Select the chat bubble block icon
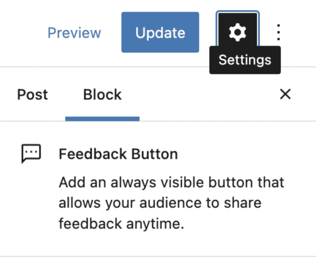The width and height of the screenshot is (316, 257). pos(31,154)
